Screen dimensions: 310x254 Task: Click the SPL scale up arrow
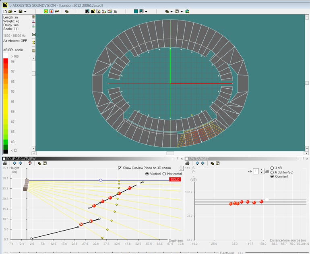click(33, 58)
